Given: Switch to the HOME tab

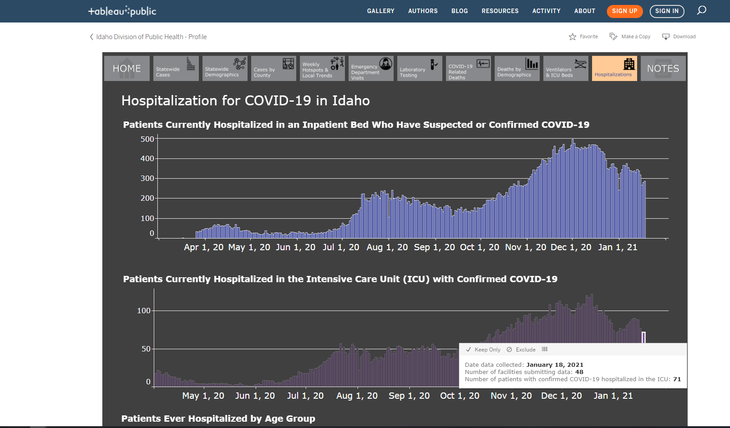Looking at the screenshot, I should (127, 68).
